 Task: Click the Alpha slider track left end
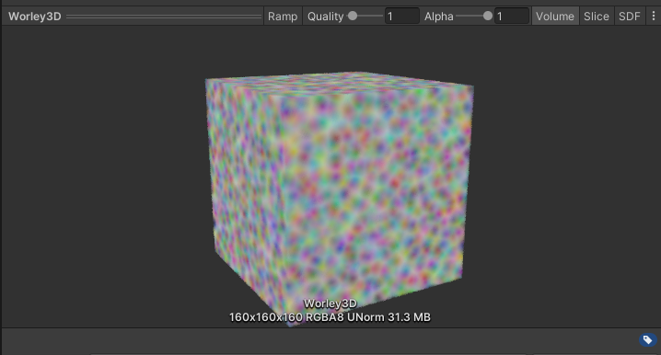(458, 16)
